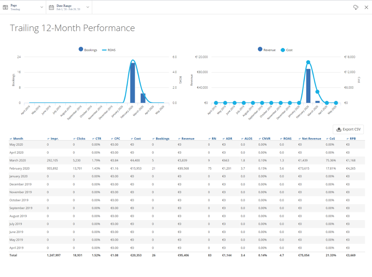Open the Page view selector icon

tap(5, 7)
